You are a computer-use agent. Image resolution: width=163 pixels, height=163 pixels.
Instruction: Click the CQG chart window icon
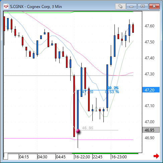(x=6, y=6)
